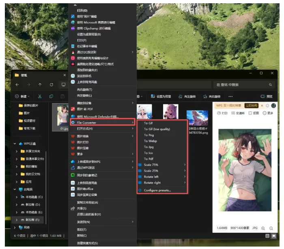Expand the 通过QQ发送到 submenu arrow
Viewport: 284px width, 249px height.
point(133,52)
